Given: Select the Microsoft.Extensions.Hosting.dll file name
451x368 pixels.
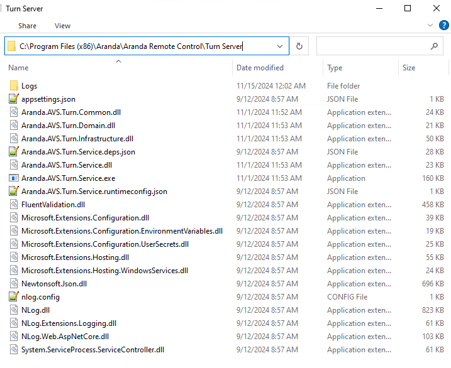Looking at the screenshot, I should coord(75,257).
